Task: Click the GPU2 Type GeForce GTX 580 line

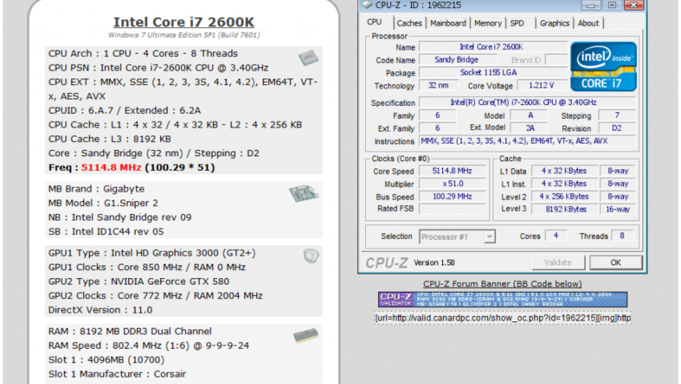Action: pyautogui.click(x=139, y=281)
